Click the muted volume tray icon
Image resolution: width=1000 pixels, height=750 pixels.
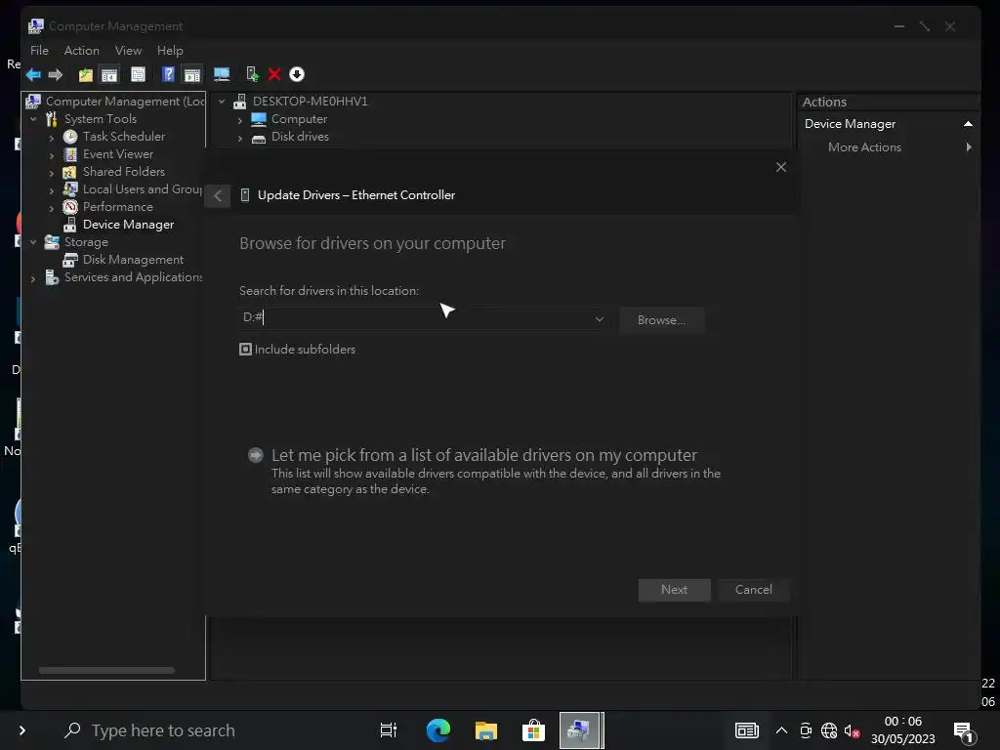coord(852,730)
